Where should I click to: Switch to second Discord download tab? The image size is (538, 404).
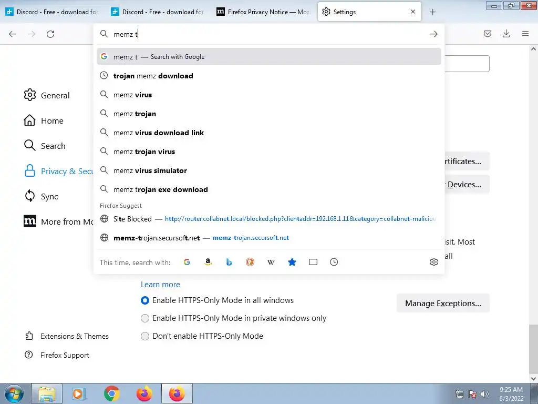click(x=159, y=12)
